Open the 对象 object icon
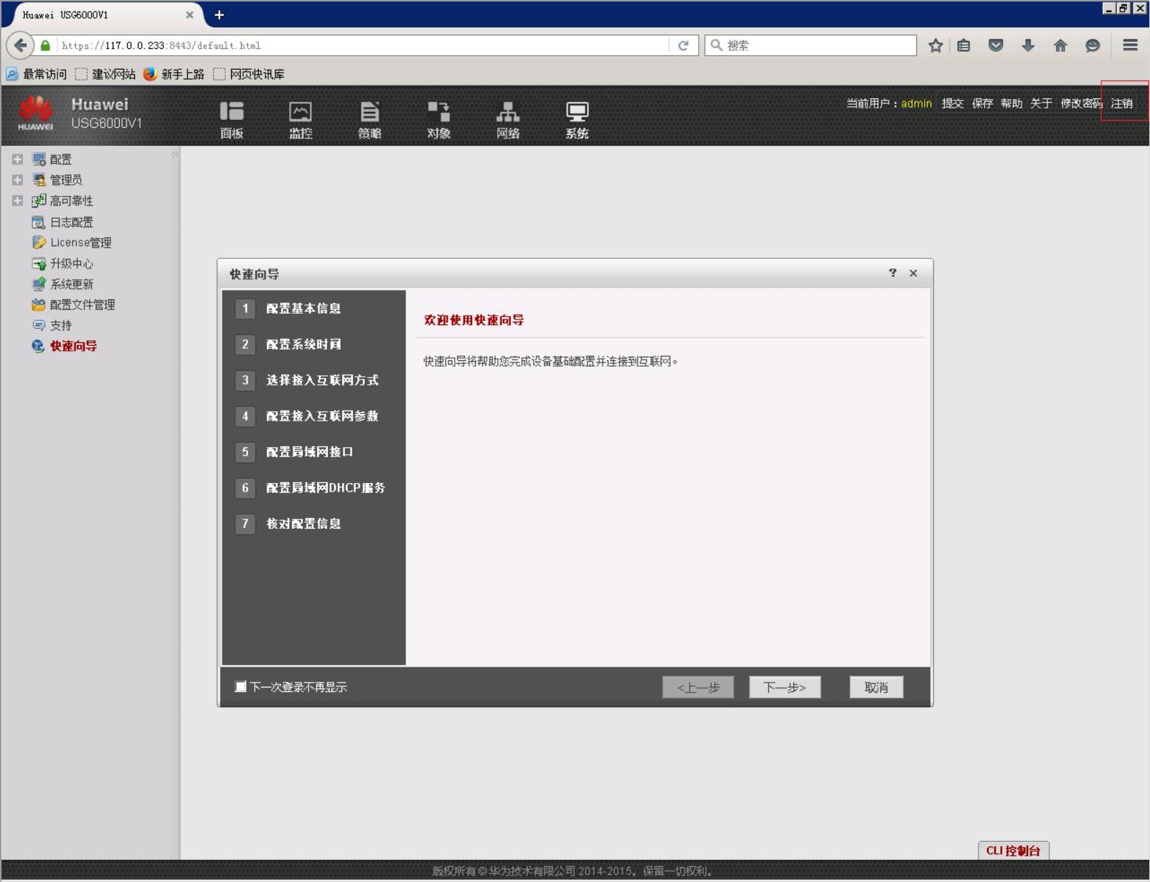This screenshot has height=882, width=1150. coord(438,113)
